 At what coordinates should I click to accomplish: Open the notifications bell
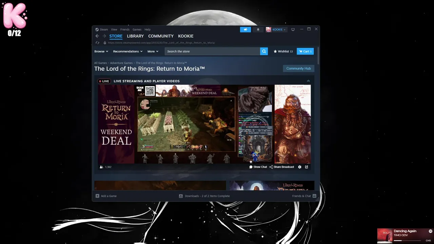click(x=258, y=29)
